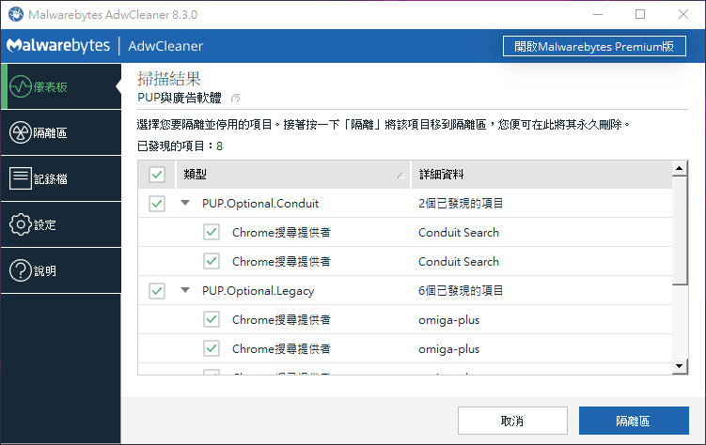Open the 儀表板 dashboard icon
This screenshot has height=445, width=706.
click(21, 86)
